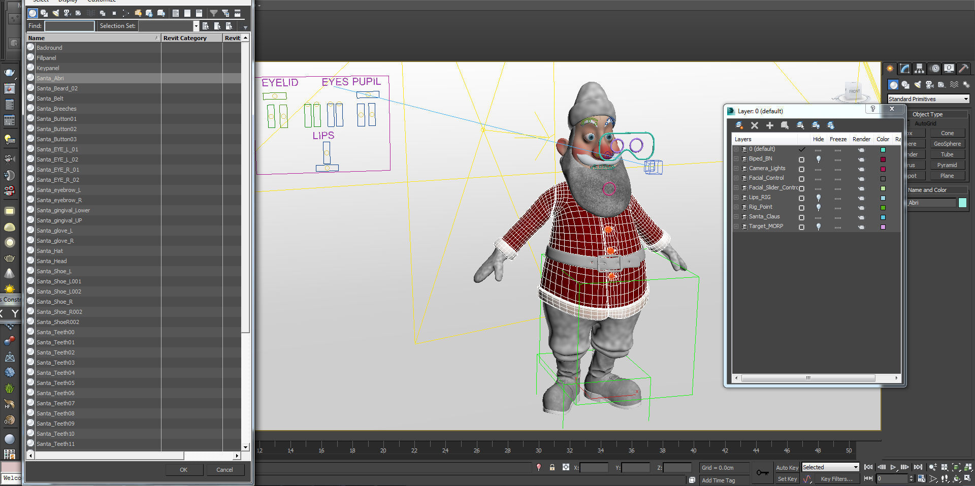
Task: Click Revit Category column header
Action: click(x=191, y=38)
